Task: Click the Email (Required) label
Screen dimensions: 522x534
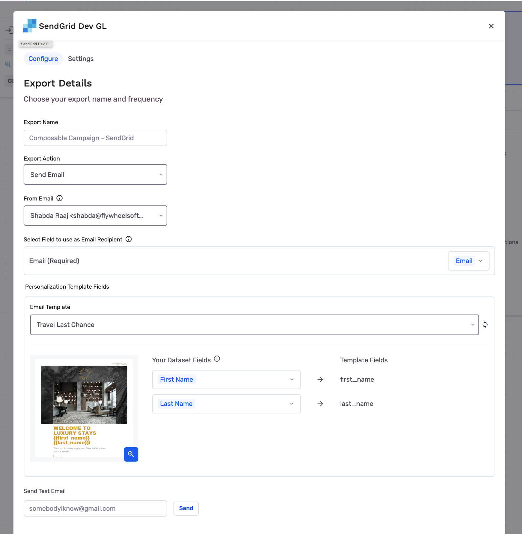Action: tap(54, 261)
